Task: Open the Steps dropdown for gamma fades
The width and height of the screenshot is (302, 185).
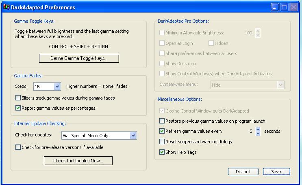Action: [57, 86]
